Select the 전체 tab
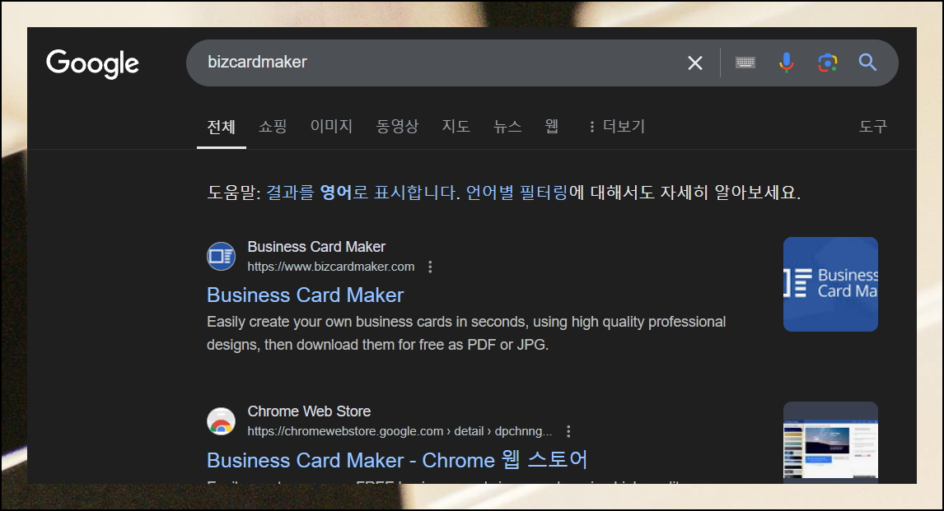Screen dimensions: 944x511 point(221,127)
